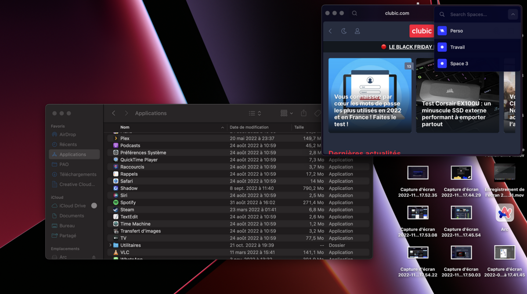Image resolution: width=527 pixels, height=294 pixels.
Task: Click the VLC cone icon
Action: click(116, 252)
